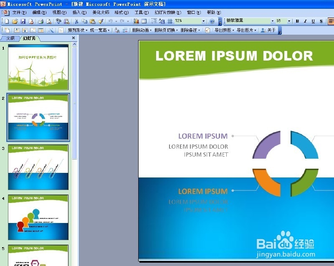The width and height of the screenshot is (334, 266).
Task: Select slide 3 thumbnail with paperclips
Action: (38, 167)
